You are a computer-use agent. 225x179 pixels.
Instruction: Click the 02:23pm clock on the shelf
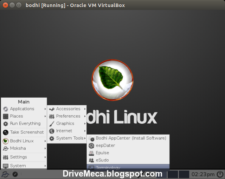tap(203, 174)
